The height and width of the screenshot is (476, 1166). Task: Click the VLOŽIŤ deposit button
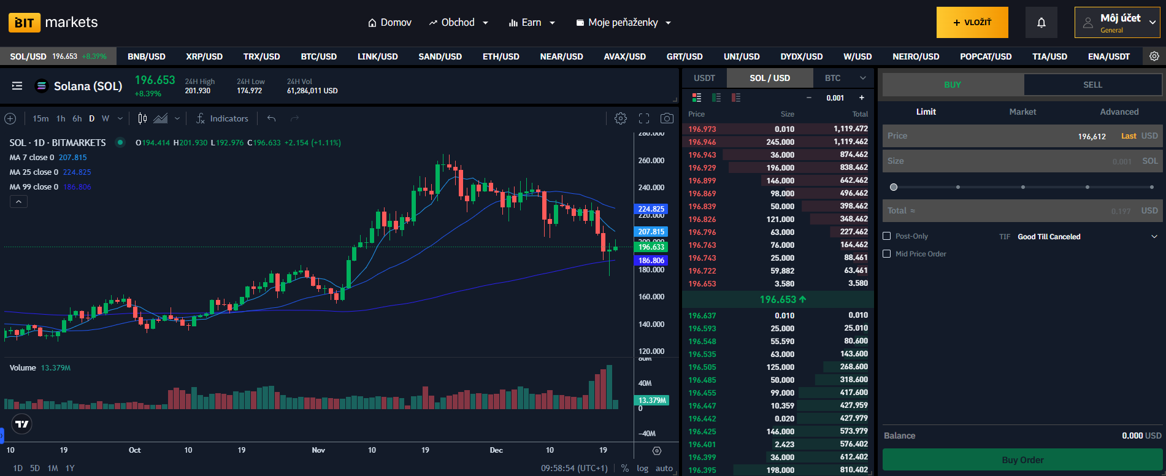click(x=972, y=23)
